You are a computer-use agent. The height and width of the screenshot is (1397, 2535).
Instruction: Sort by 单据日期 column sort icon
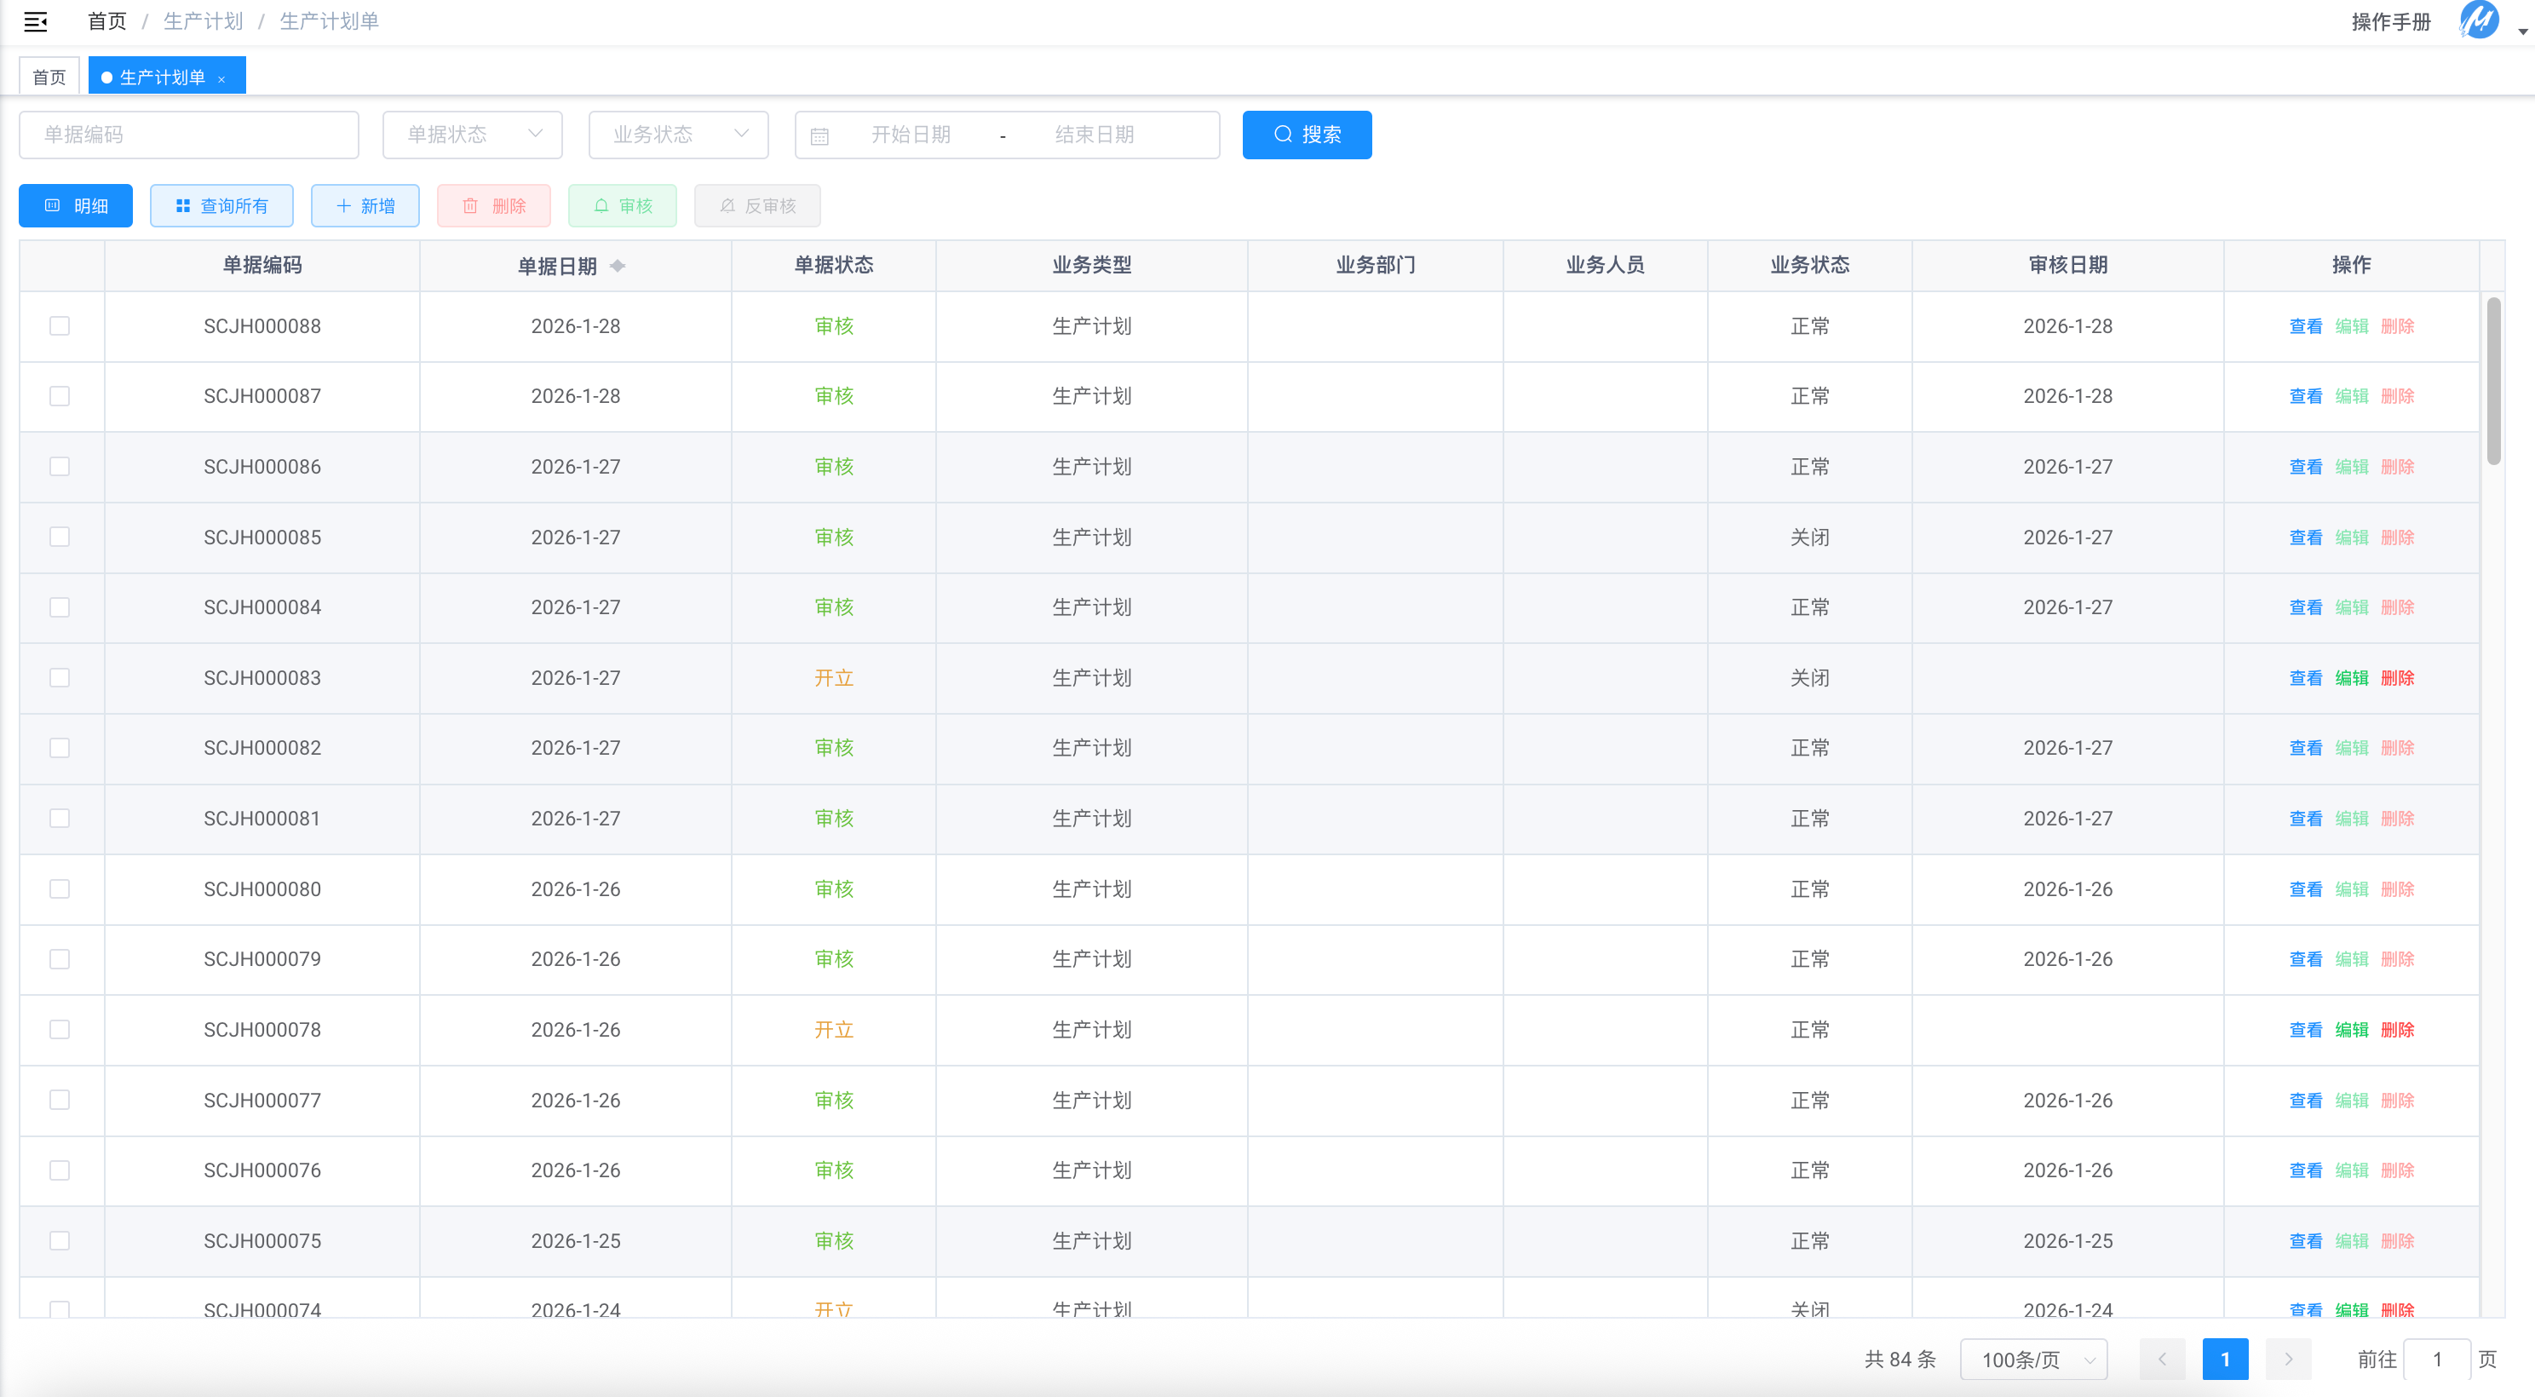(x=618, y=266)
